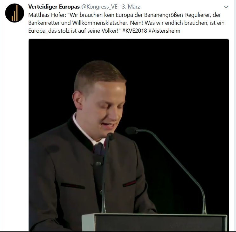Image resolution: width=236 pixels, height=232 pixels.
Task: Open the tweet permalink dated 3. März
Action: tap(131, 7)
